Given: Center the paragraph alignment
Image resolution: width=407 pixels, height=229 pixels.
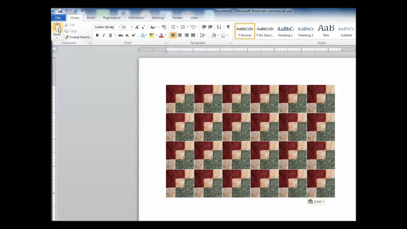Looking at the screenshot, I should click(x=180, y=35).
